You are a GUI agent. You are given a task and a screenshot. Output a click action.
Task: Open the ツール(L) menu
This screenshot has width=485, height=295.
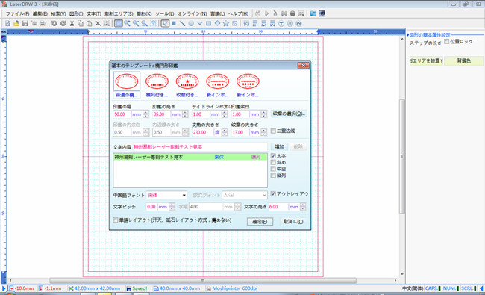164,14
